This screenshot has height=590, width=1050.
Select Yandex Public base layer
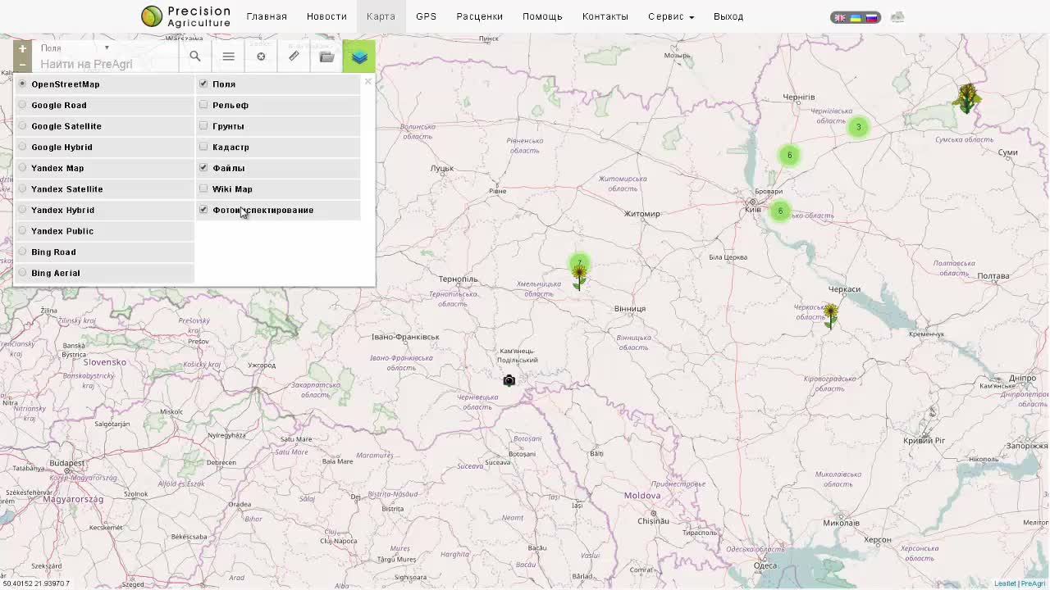tap(104, 231)
